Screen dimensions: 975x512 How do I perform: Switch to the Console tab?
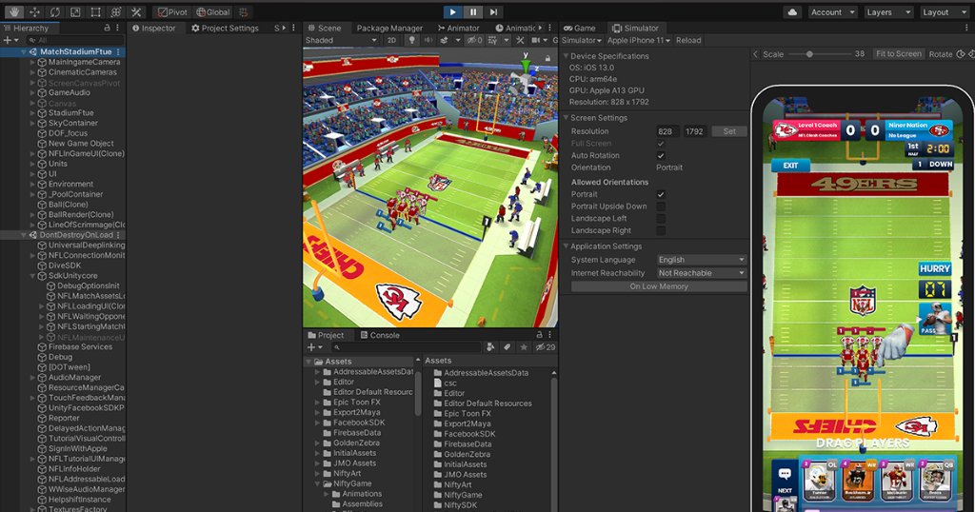point(379,335)
